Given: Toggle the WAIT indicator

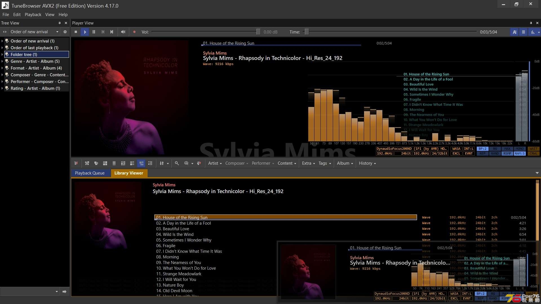Looking at the screenshot, I should click(x=533, y=149).
